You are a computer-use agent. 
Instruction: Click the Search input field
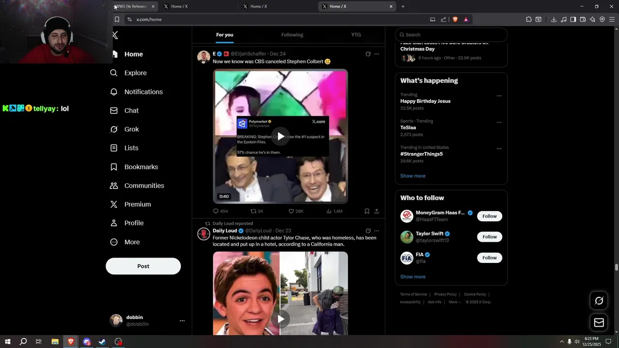tap(451, 35)
